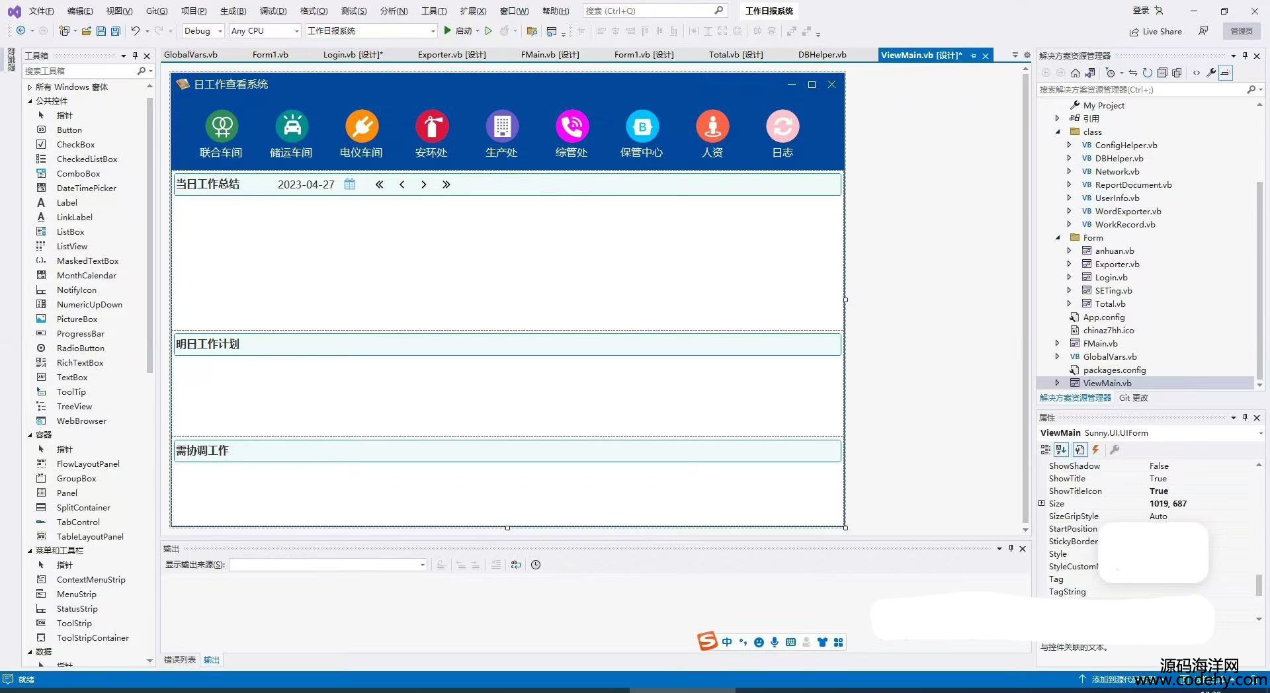Open the 文件(F) menu
1270x693 pixels.
tap(41, 11)
